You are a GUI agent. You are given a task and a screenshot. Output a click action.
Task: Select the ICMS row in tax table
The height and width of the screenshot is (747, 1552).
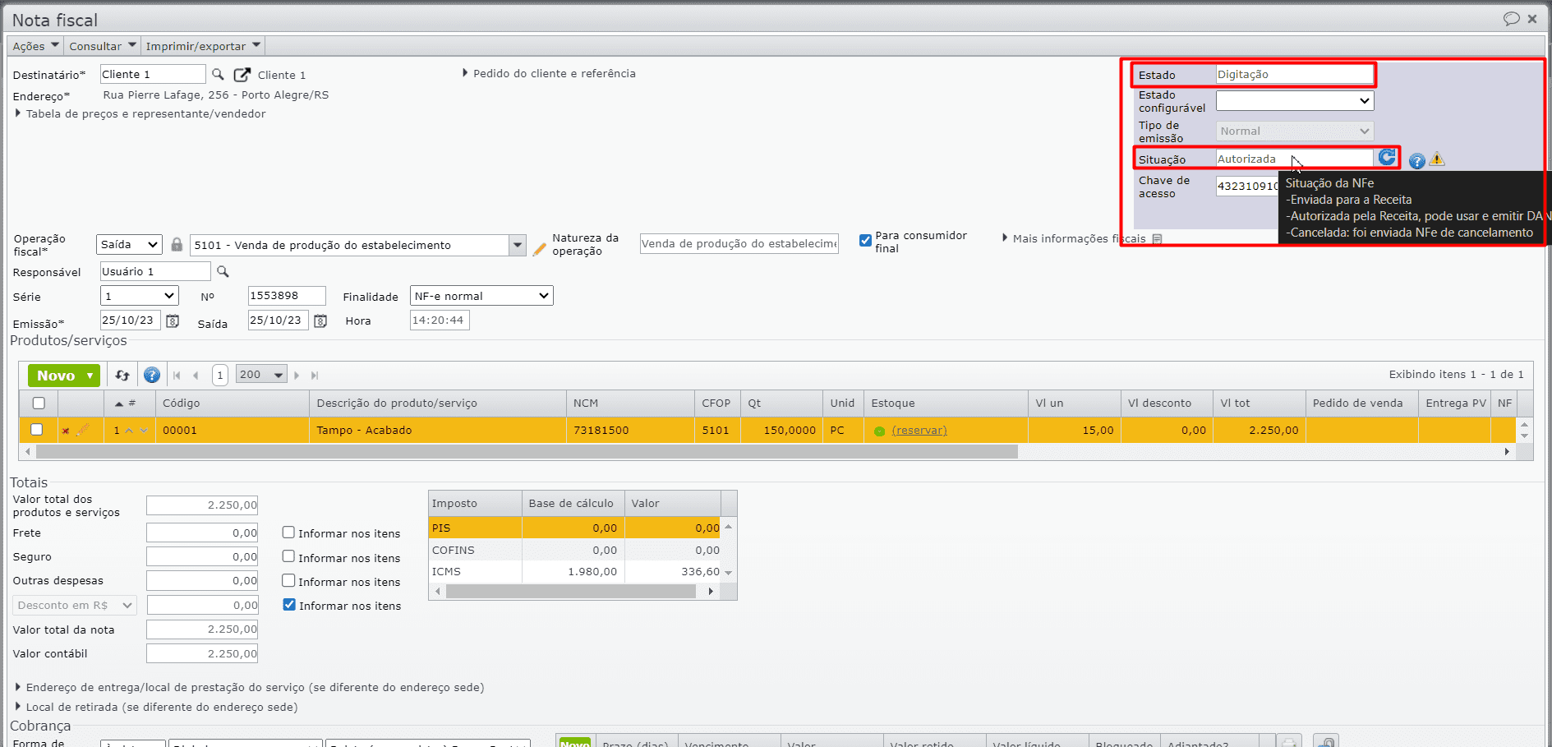pos(575,572)
